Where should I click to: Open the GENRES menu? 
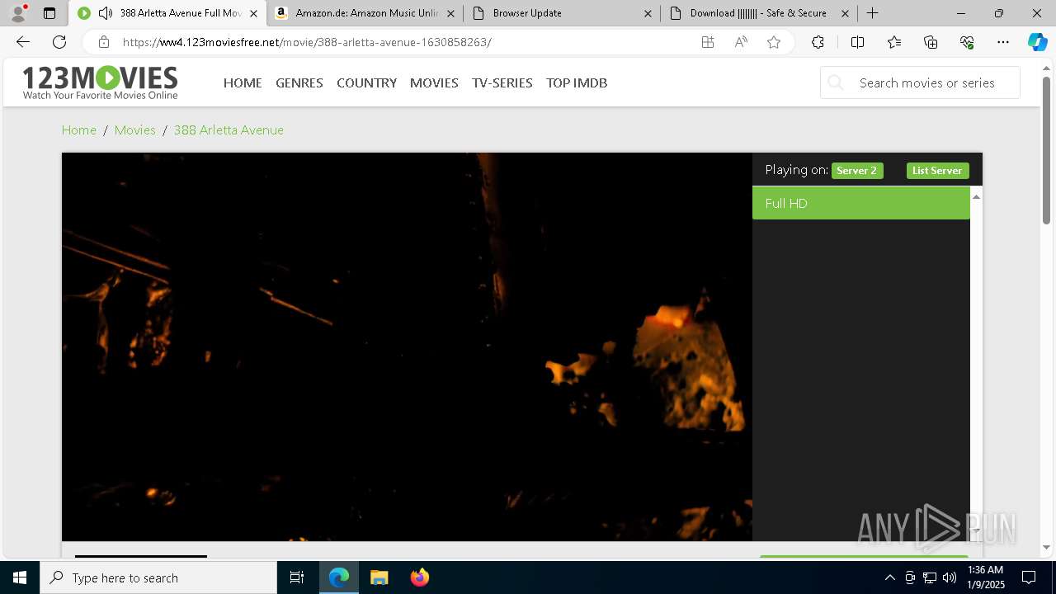(x=299, y=82)
